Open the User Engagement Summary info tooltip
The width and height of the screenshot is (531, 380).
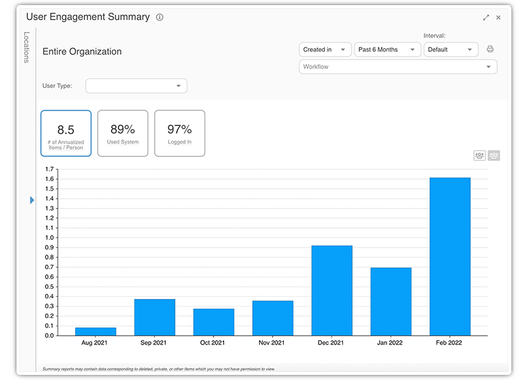click(159, 17)
